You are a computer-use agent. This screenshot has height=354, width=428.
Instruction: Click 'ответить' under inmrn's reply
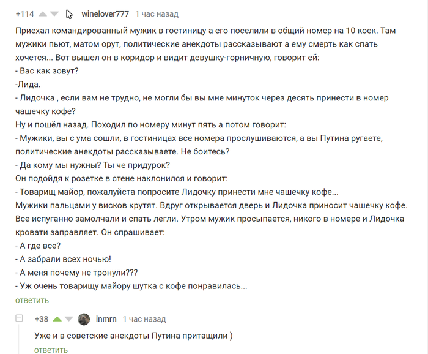tap(51, 350)
